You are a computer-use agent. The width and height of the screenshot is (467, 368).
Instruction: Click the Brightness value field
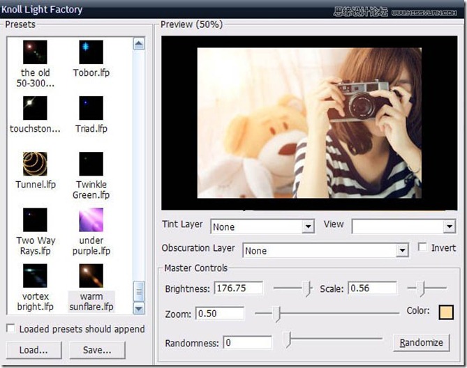239,288
